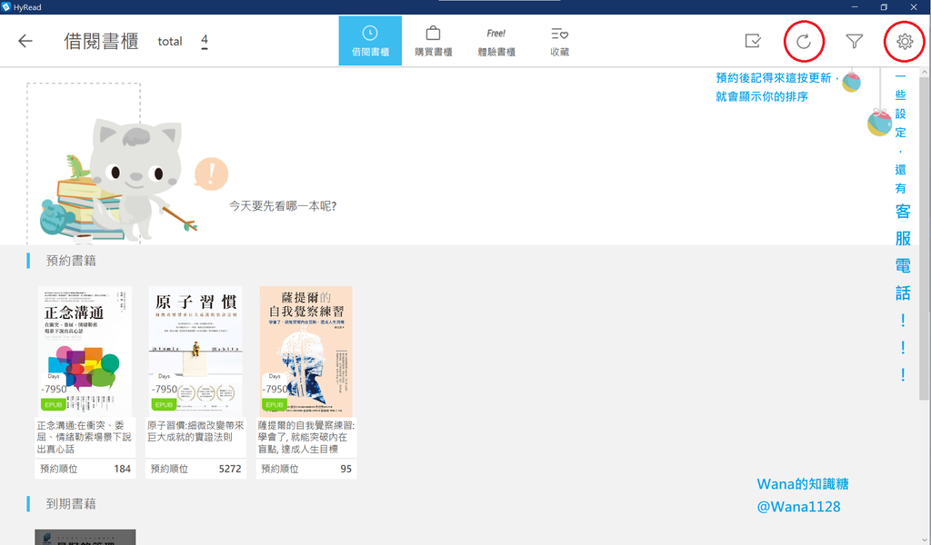The width and height of the screenshot is (931, 545).
Task: Open the 購買書櫃 purchased bookshelf
Action: [432, 40]
